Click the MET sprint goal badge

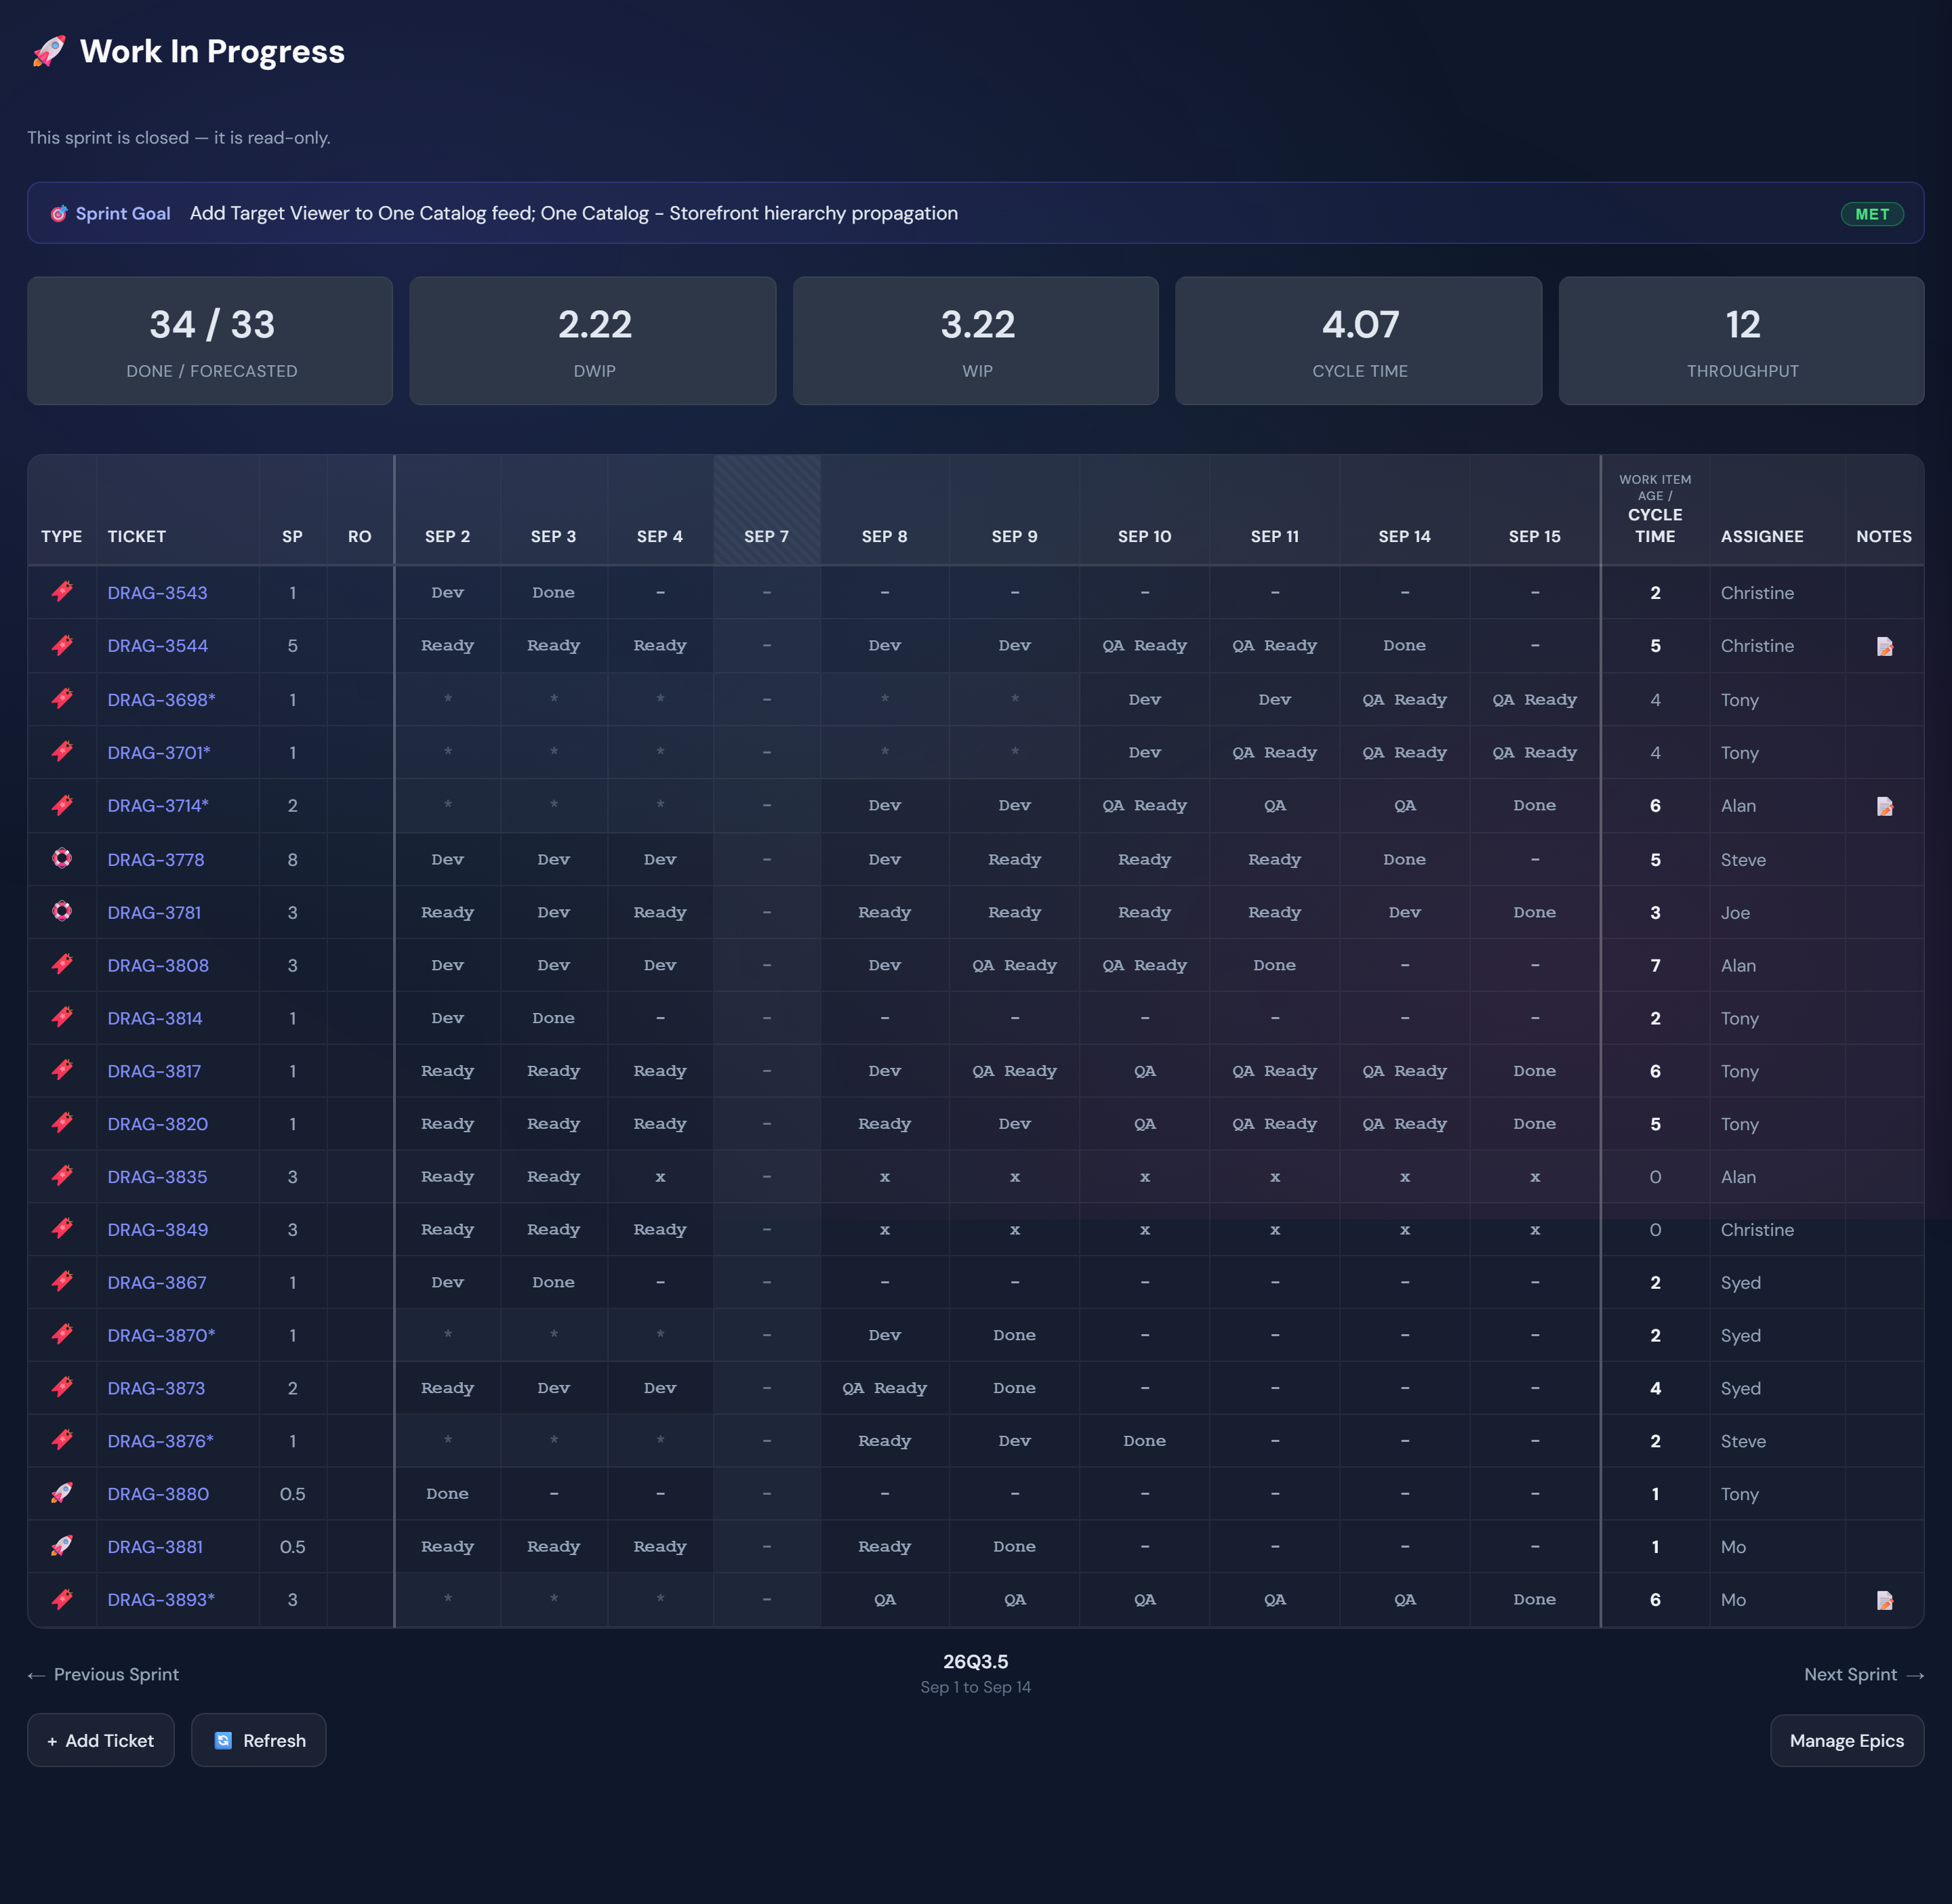click(1872, 214)
